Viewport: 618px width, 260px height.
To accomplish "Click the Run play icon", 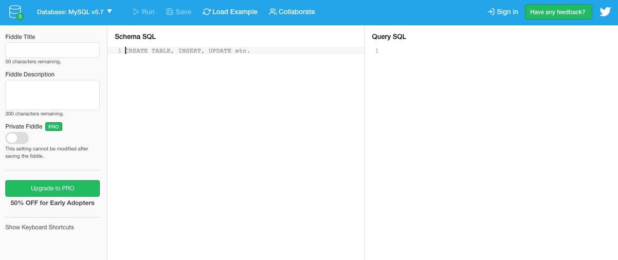I will (x=136, y=12).
